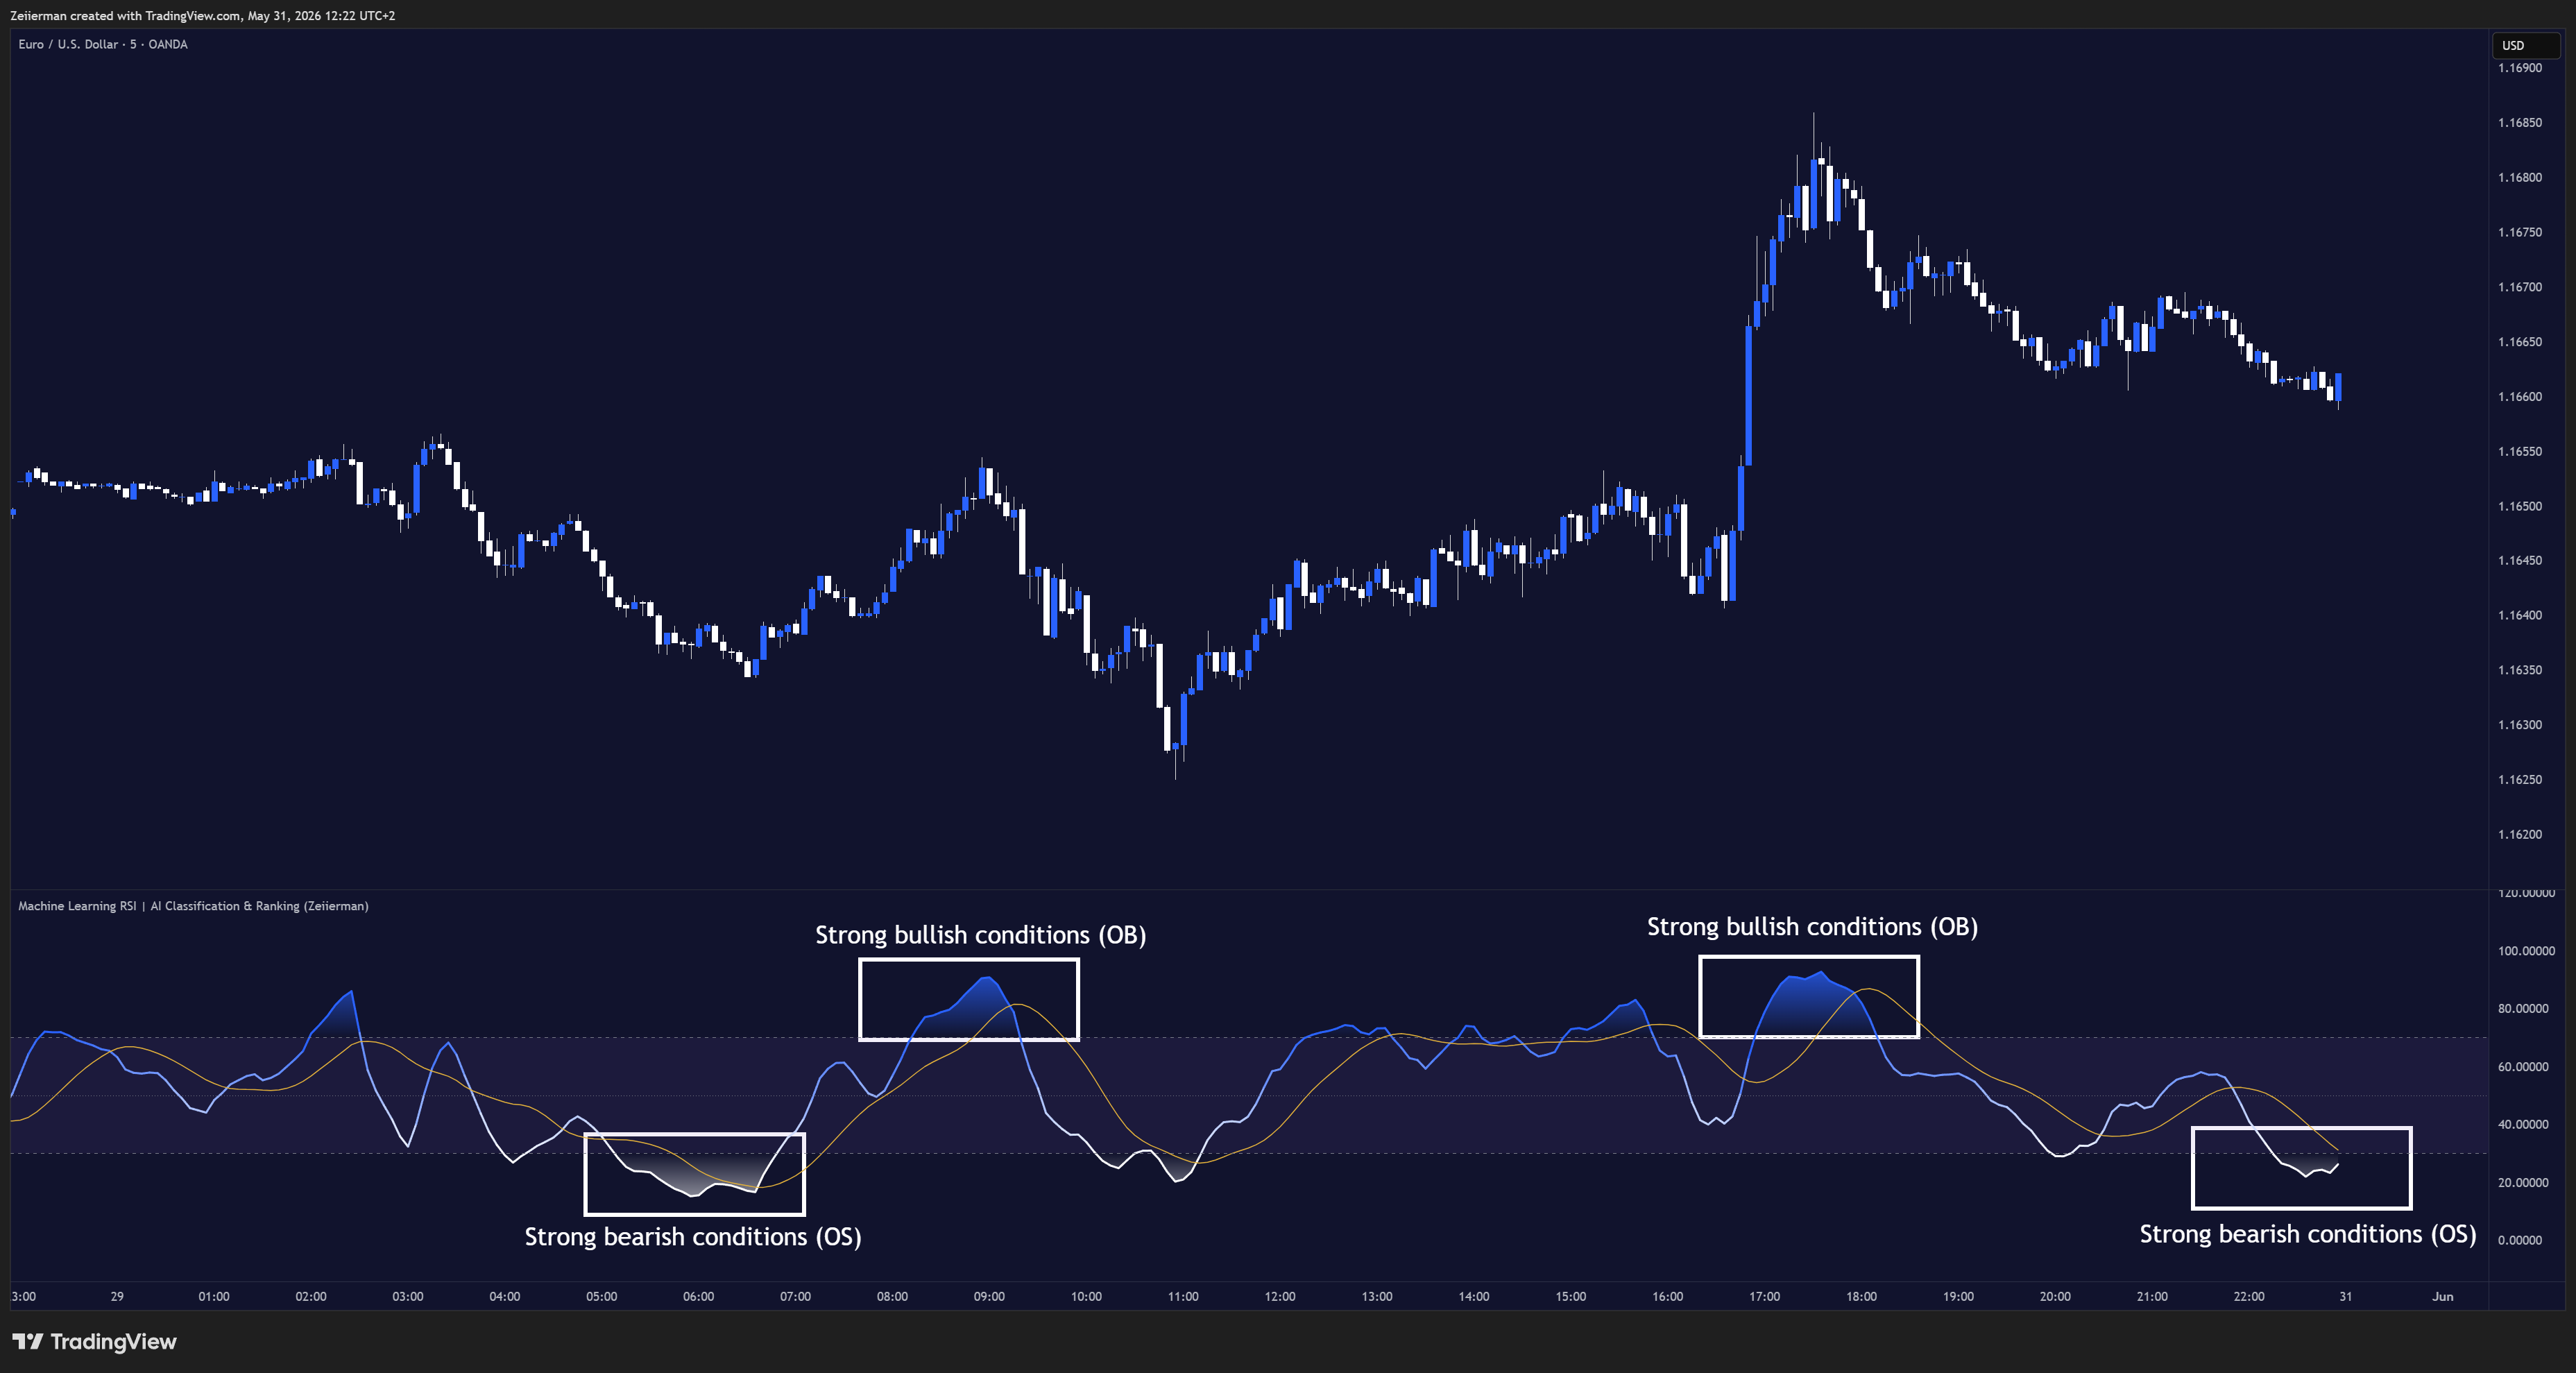Click the 60.00000 RSI scale value
Image resolution: width=2576 pixels, height=1373 pixels.
pyautogui.click(x=2523, y=1067)
